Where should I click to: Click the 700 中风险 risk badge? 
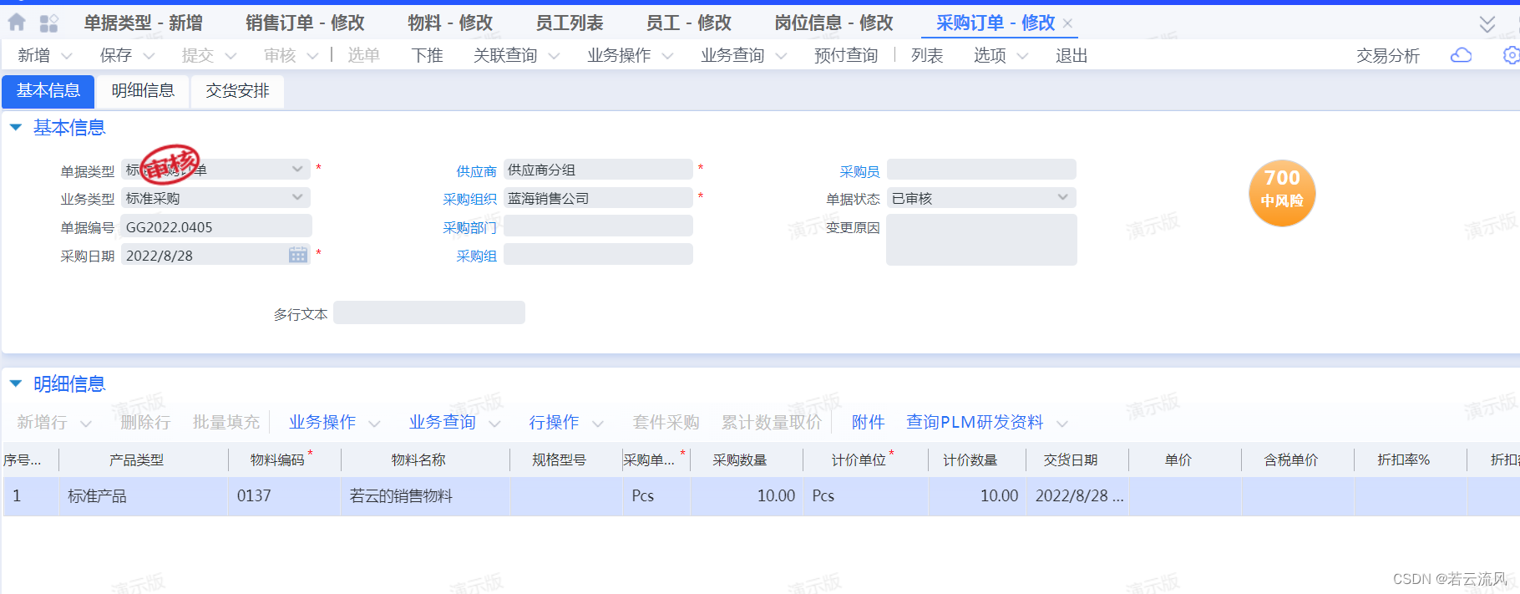click(1282, 193)
